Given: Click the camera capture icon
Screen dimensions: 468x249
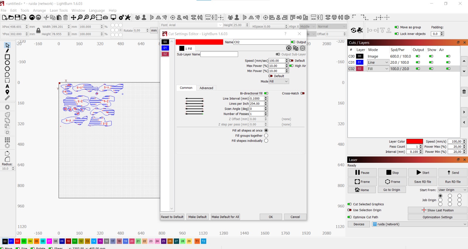Looking at the screenshot, I should (105, 18).
